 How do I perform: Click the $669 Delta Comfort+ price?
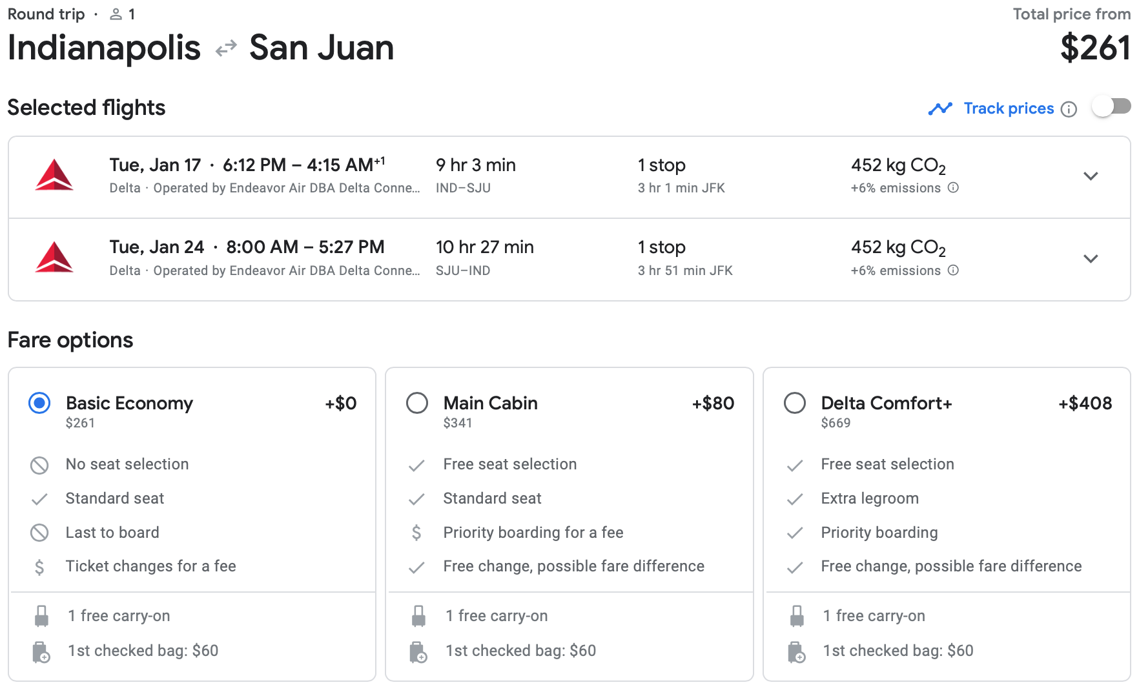point(836,423)
